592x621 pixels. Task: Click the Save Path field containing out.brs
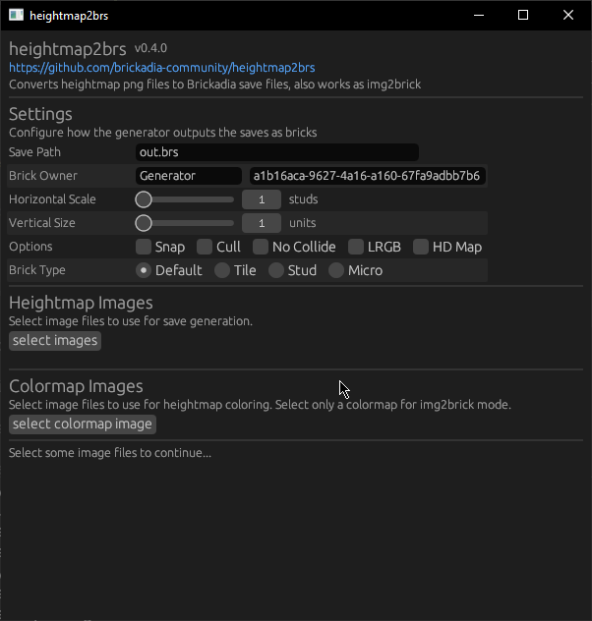(x=277, y=152)
